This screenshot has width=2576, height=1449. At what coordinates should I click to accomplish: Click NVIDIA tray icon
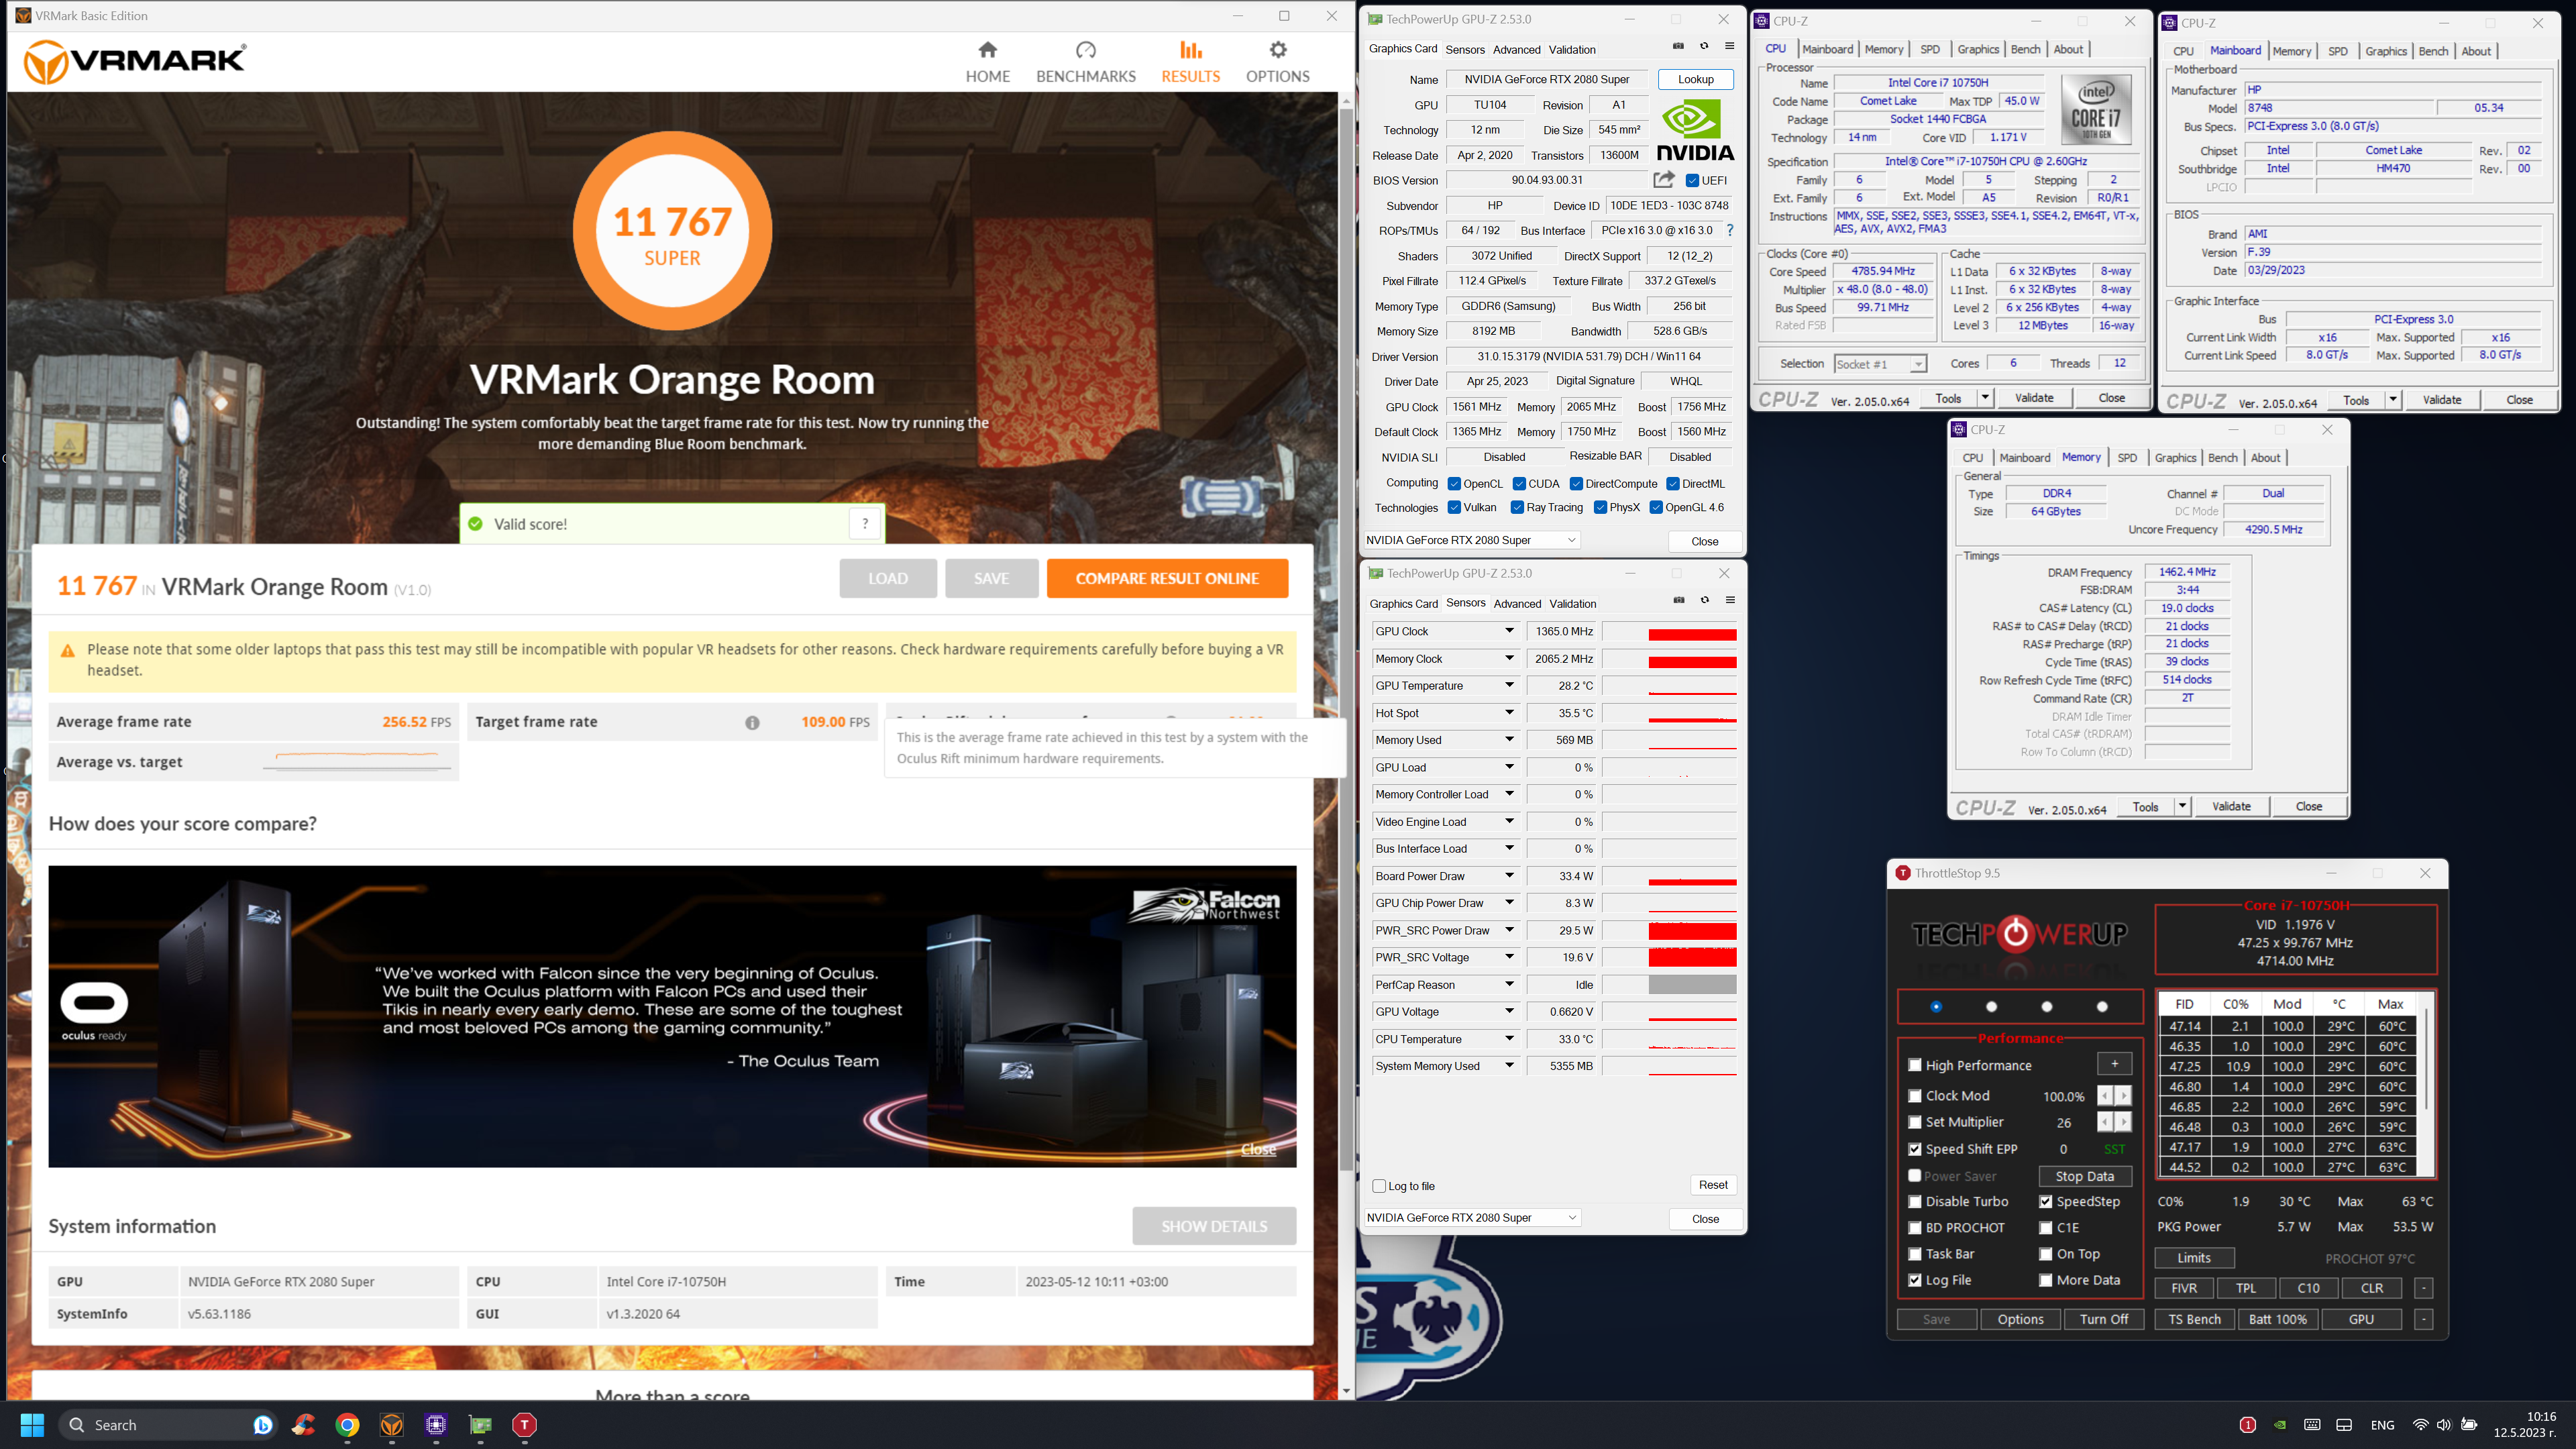click(x=2280, y=1425)
